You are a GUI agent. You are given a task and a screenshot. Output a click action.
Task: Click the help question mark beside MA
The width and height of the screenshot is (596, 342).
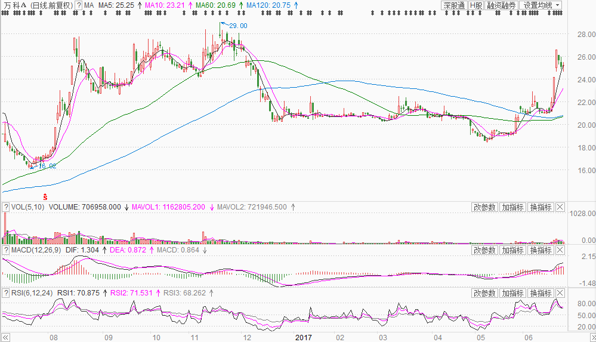(x=79, y=5)
